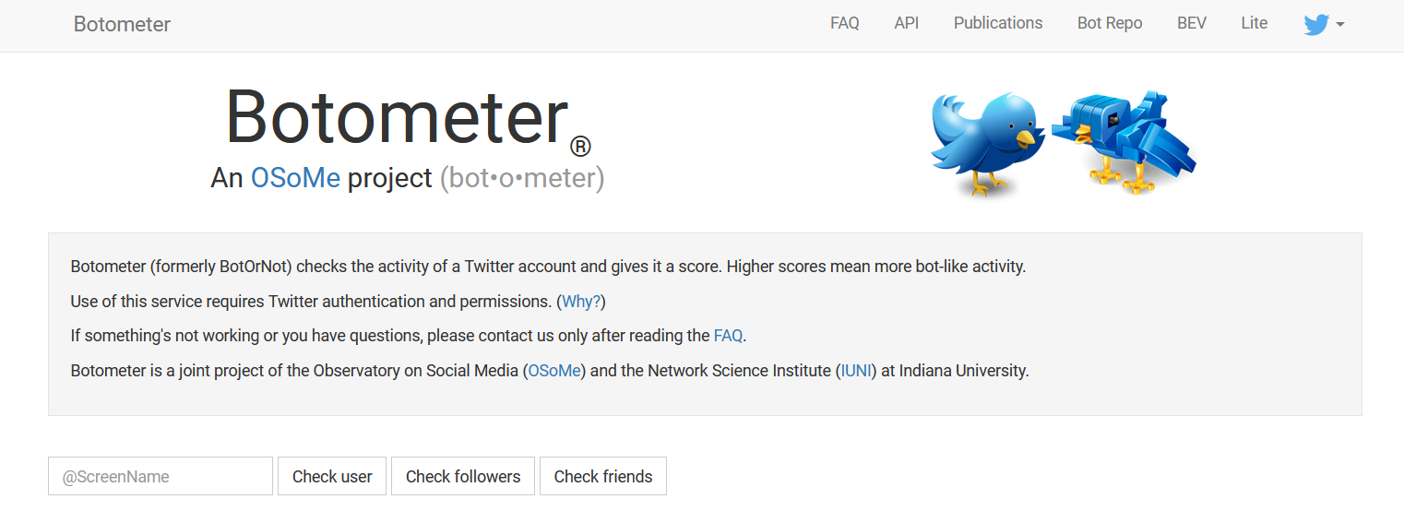Open the FAQ link in the info box
The width and height of the screenshot is (1404, 523).
[x=728, y=336]
